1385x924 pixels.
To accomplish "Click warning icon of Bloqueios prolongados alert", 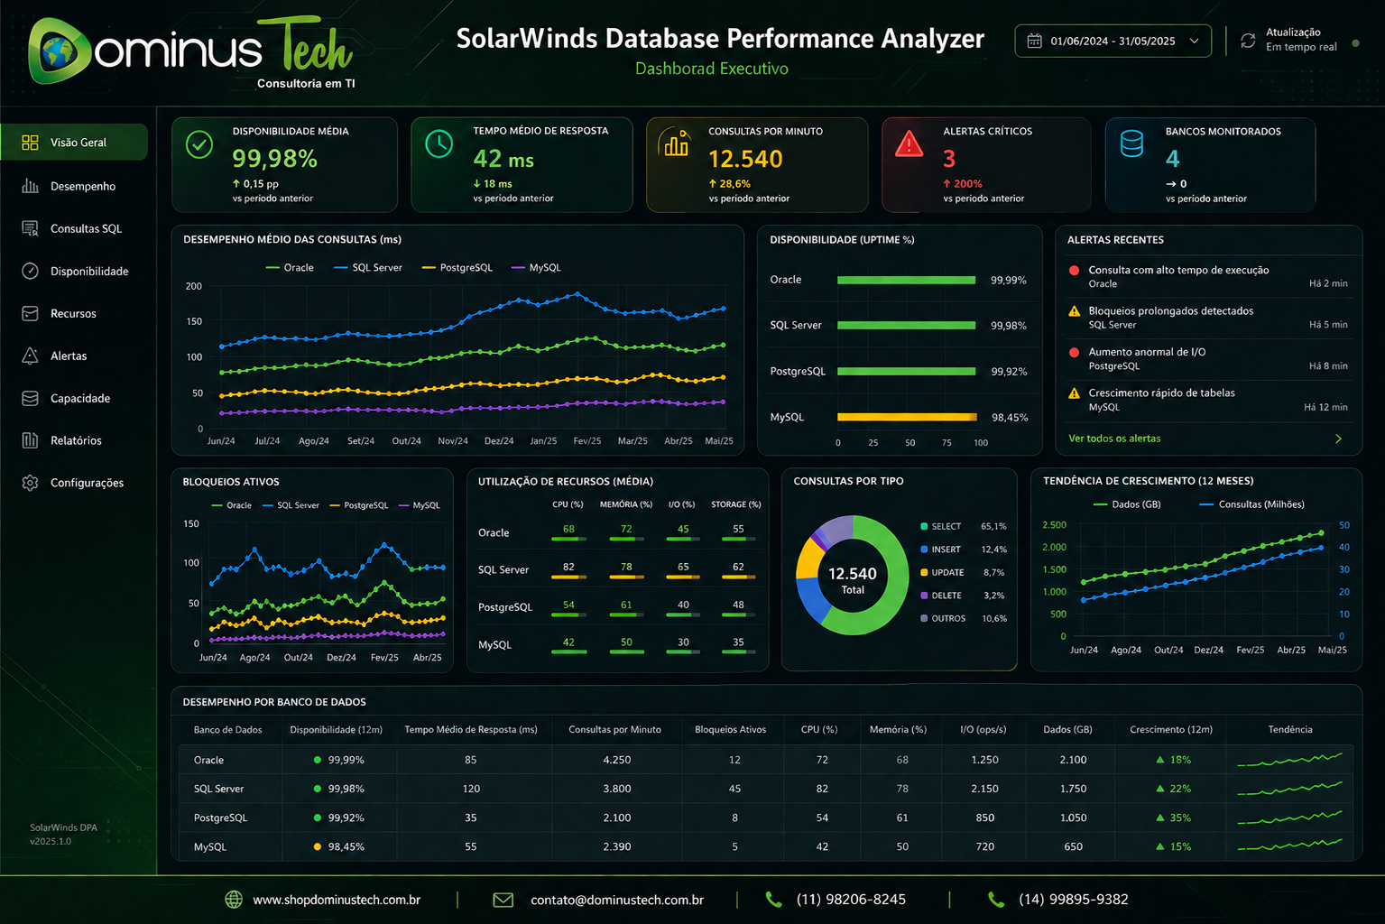I will click(1074, 311).
